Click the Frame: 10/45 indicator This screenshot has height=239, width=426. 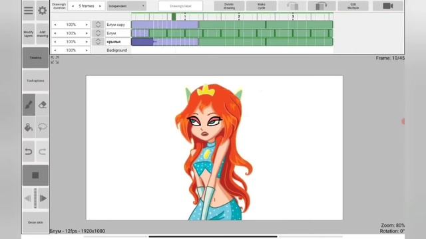pos(390,58)
